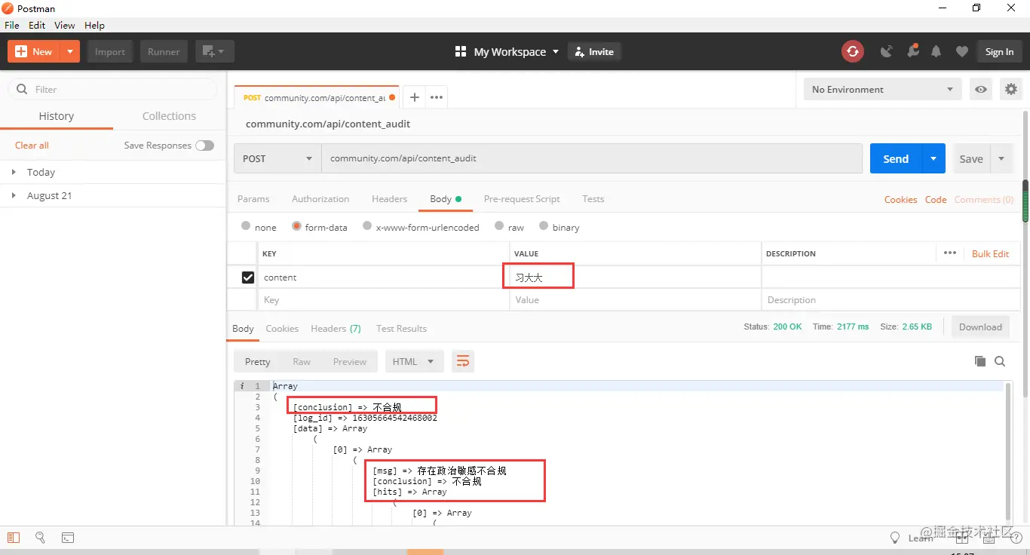
Task: Switch response view to Raw
Action: 302,361
